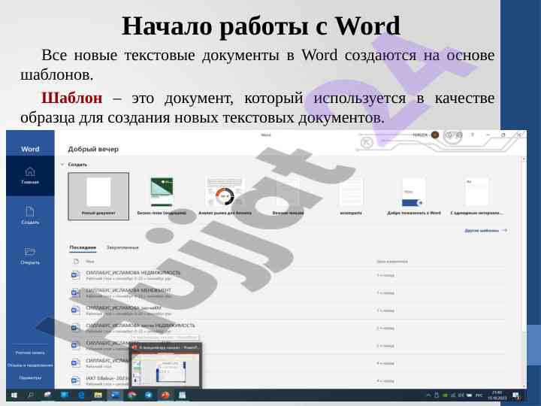Launch Chrome from the taskbar
The image size is (541, 406).
131,395
